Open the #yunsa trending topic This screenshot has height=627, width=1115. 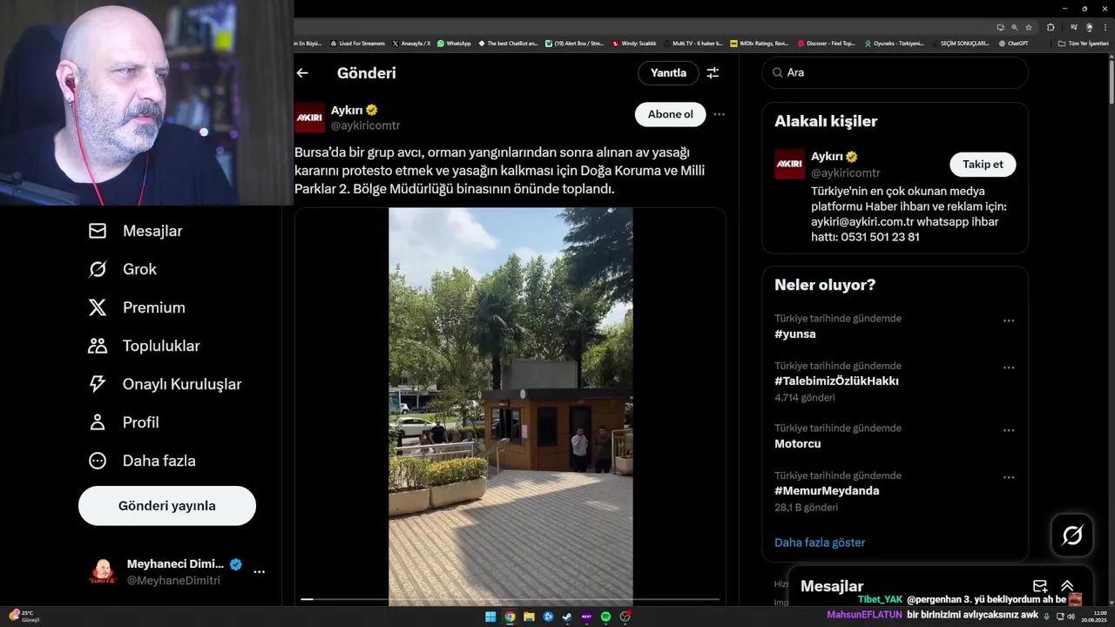coord(795,334)
